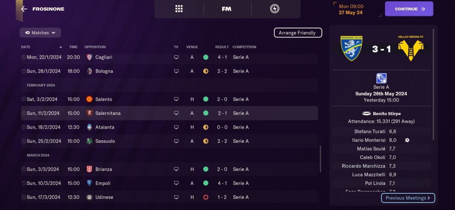
Task: Click the Arrange Friendly button
Action: [298, 33]
